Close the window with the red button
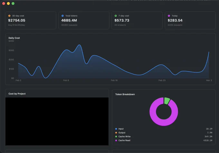 pyautogui.click(x=4, y=4)
